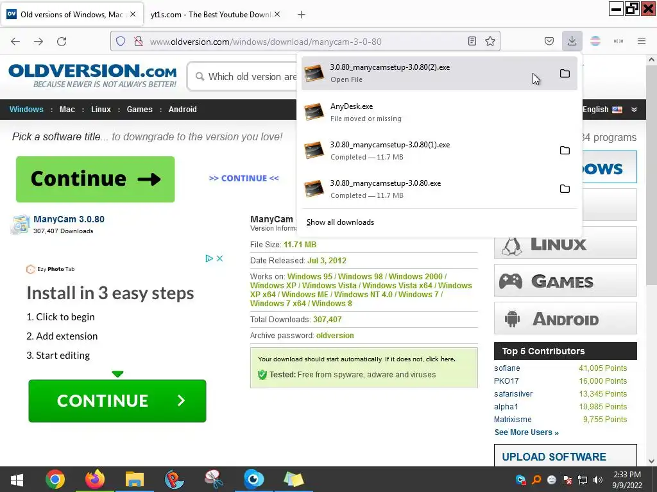
Task: Switch to the Old versions of Windows tab
Action: pyautogui.click(x=72, y=15)
